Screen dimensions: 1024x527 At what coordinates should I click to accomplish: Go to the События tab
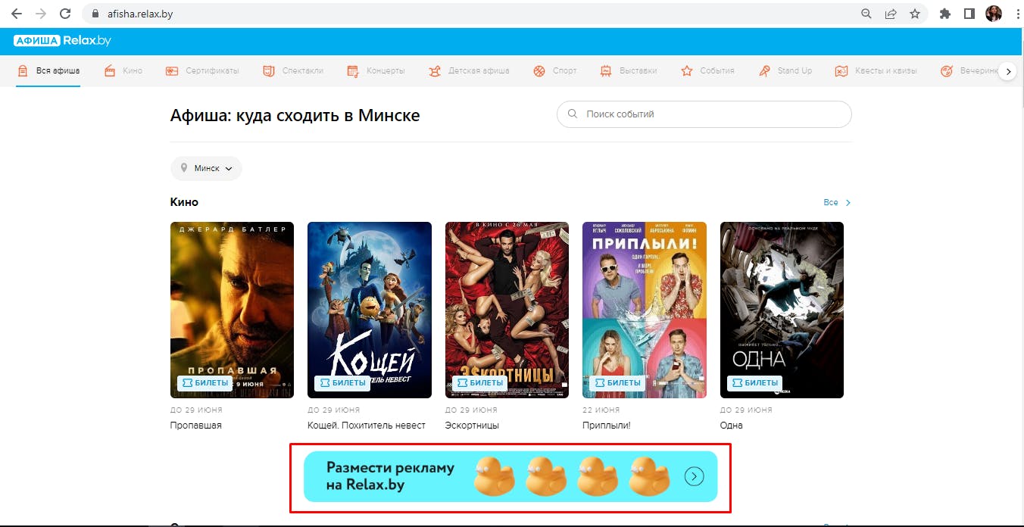tap(707, 70)
